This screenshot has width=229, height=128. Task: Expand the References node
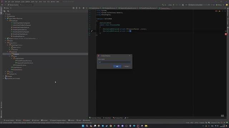pyautogui.click(x=6, y=16)
